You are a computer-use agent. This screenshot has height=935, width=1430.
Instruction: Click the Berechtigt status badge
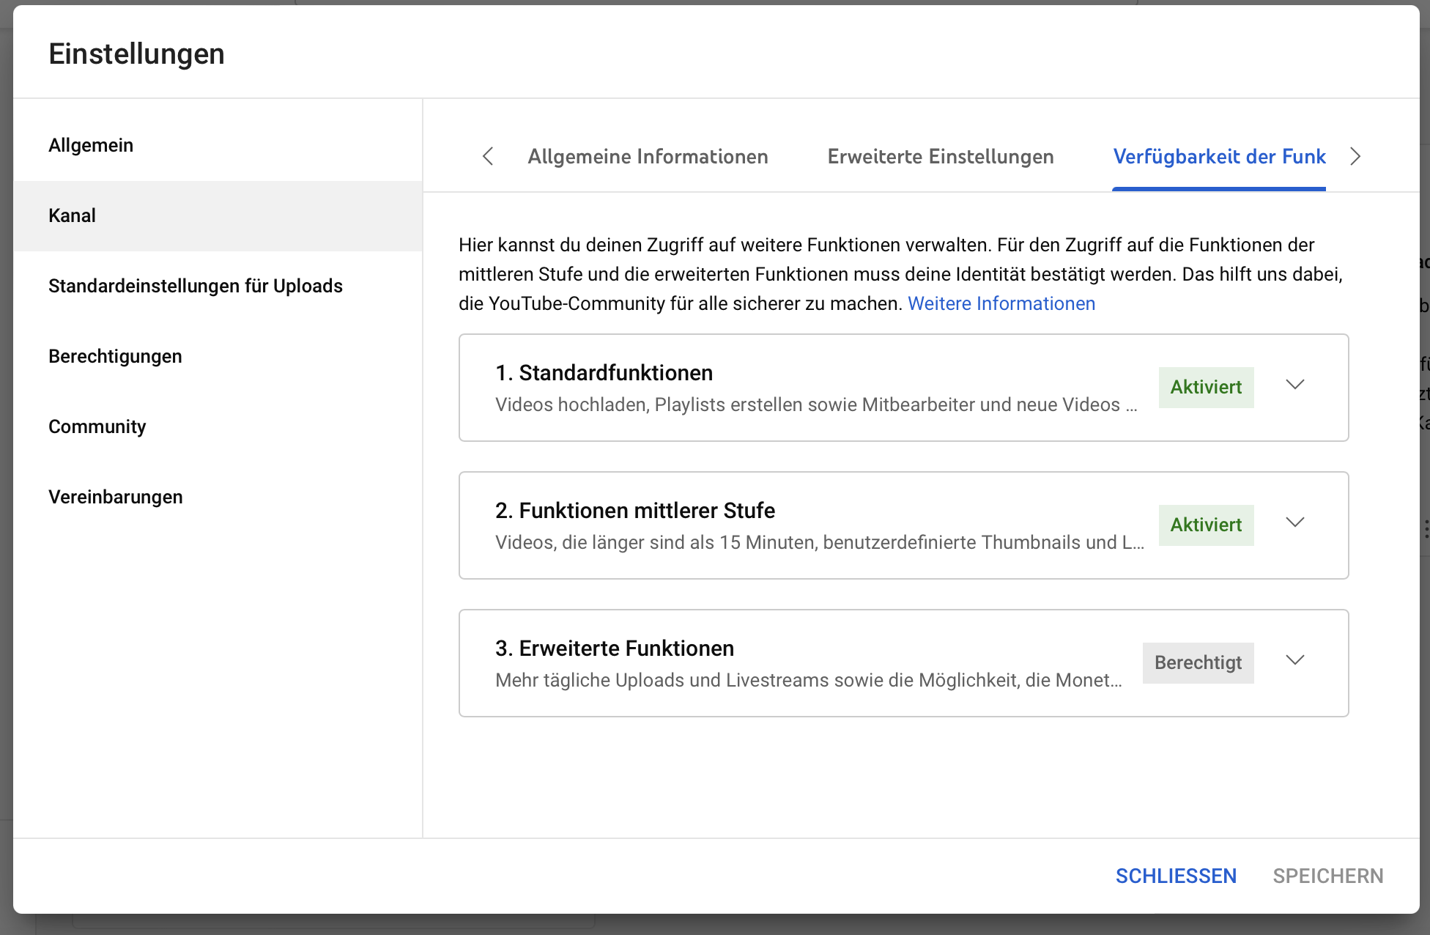pos(1197,662)
